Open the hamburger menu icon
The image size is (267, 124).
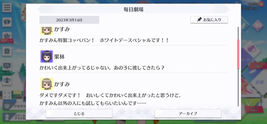7,8
